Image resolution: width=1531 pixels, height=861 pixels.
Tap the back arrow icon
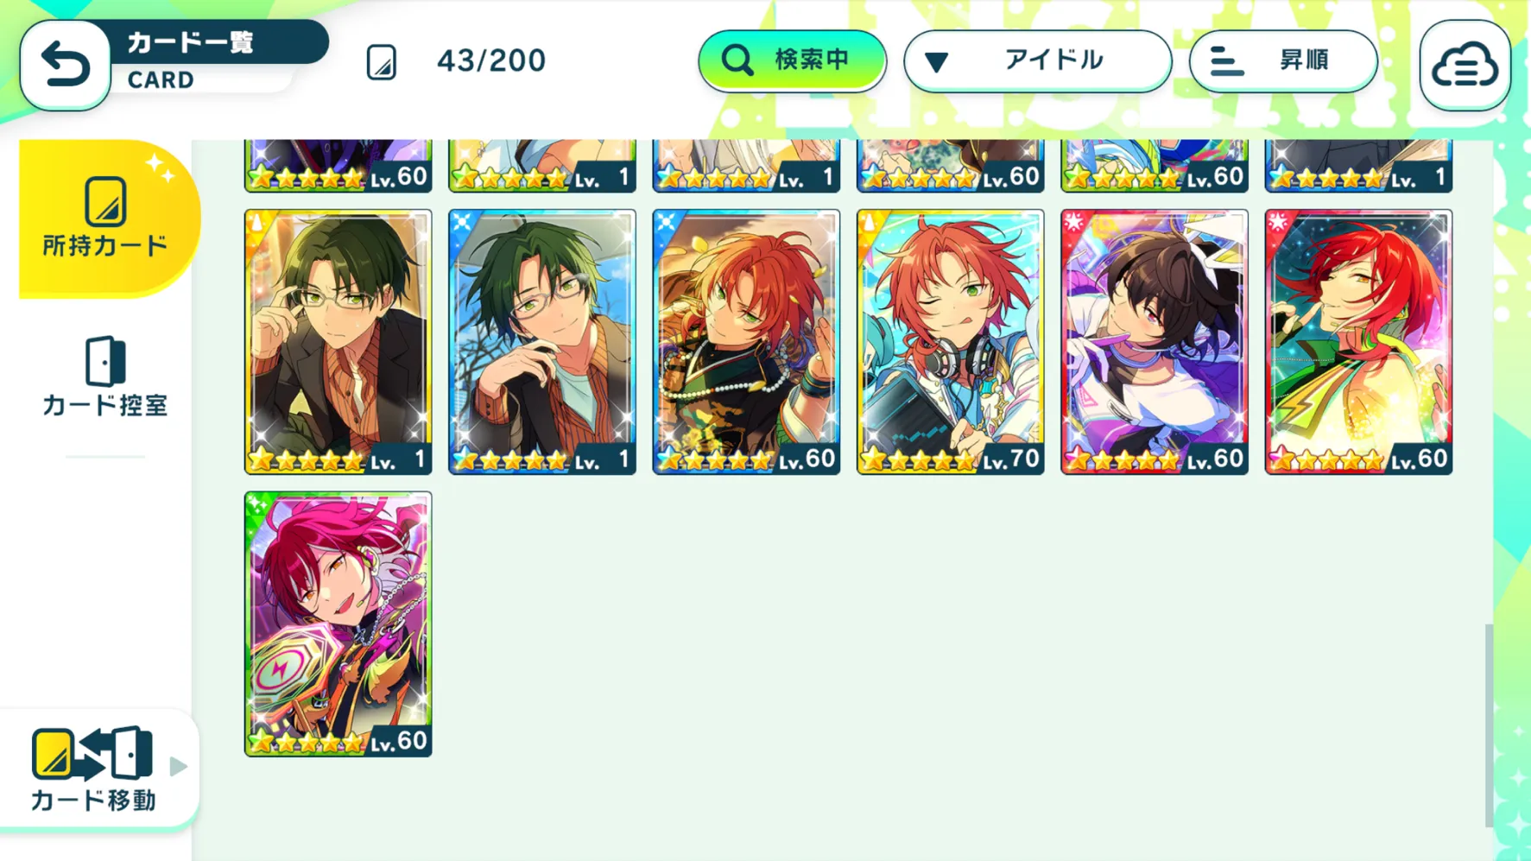tap(65, 64)
